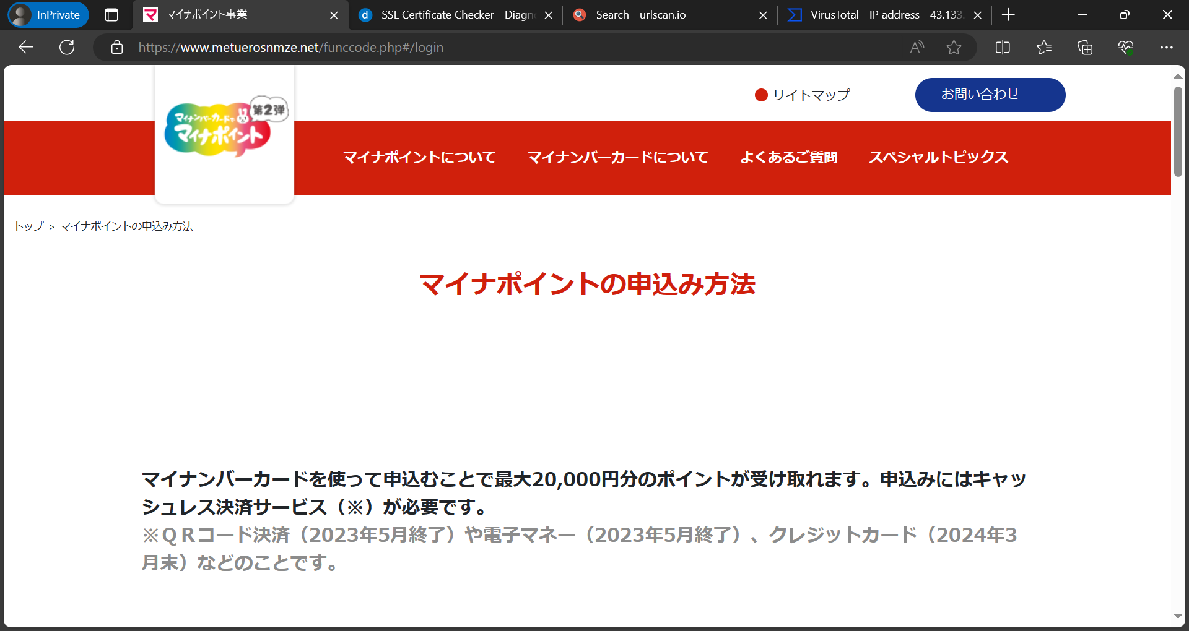Close the urlscan.io tab

[x=763, y=15]
